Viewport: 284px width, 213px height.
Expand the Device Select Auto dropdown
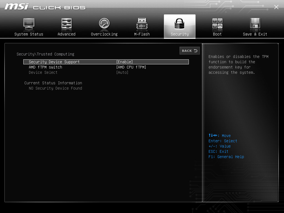pos(122,72)
